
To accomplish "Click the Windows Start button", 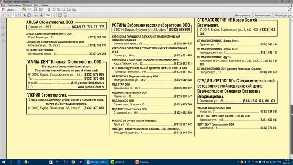I will (x=3, y=162).
